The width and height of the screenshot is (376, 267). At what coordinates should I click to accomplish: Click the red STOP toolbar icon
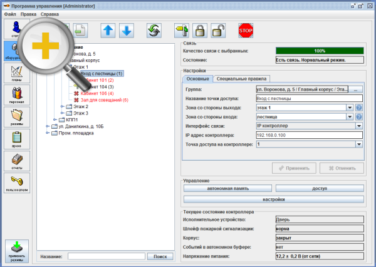pyautogui.click(x=245, y=30)
